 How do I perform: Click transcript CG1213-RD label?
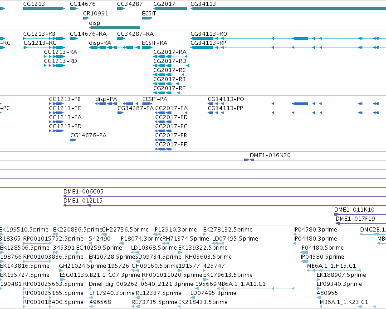pyautogui.click(x=61, y=61)
